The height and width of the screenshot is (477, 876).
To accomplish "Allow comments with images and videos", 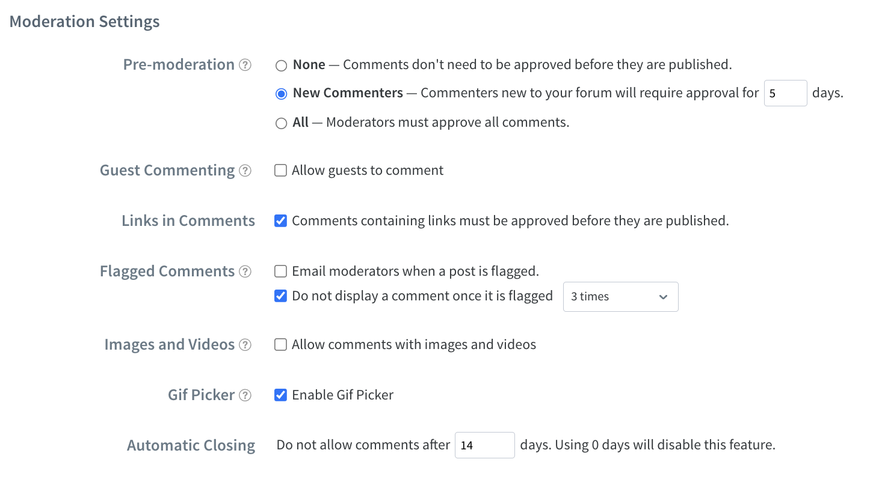I will 280,345.
